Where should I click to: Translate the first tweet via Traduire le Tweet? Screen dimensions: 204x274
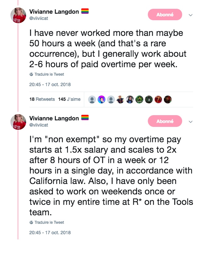(49, 74)
